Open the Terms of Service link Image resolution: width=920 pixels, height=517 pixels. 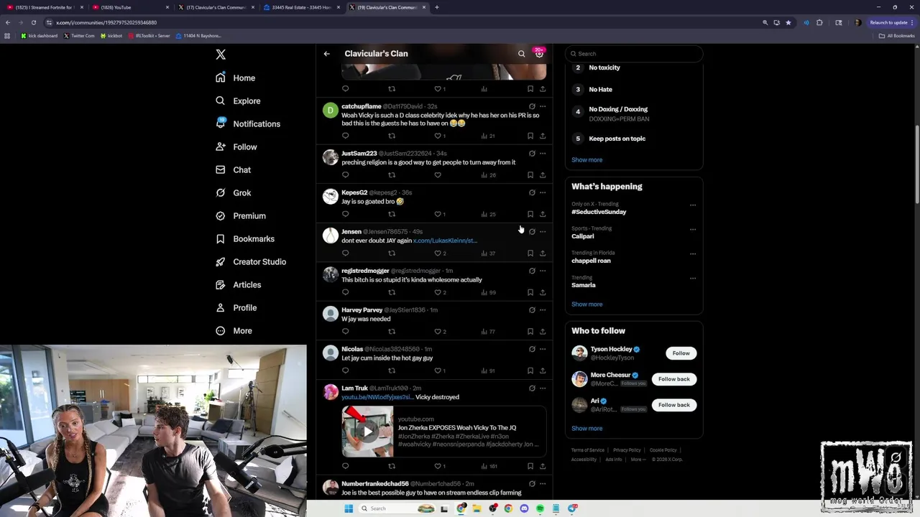click(x=588, y=450)
